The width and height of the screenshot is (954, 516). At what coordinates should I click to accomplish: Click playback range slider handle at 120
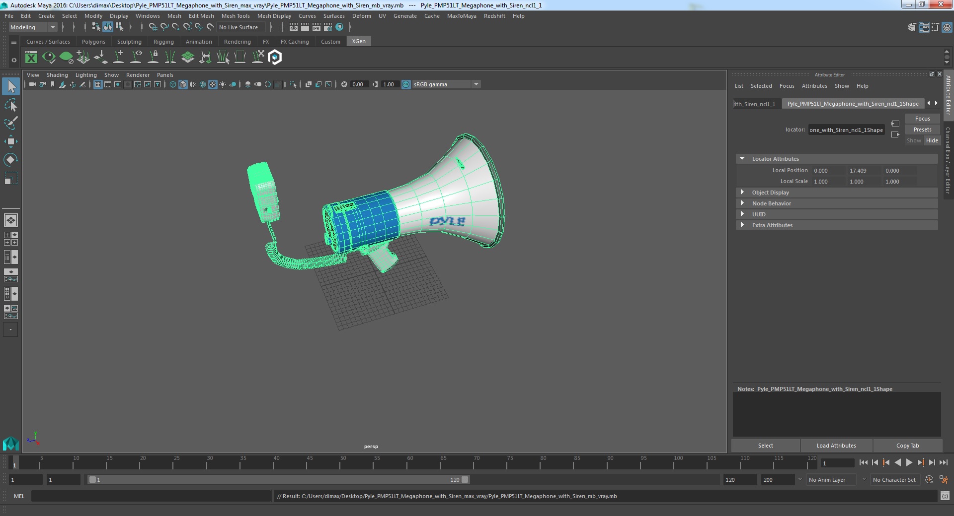pyautogui.click(x=465, y=480)
